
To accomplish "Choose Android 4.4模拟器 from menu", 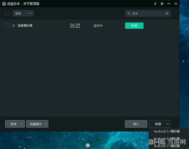I will [167, 139].
